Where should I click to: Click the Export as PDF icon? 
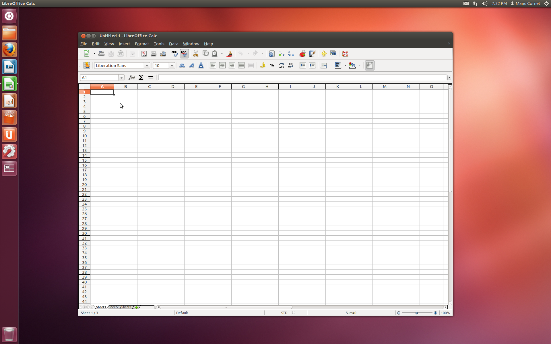click(144, 54)
